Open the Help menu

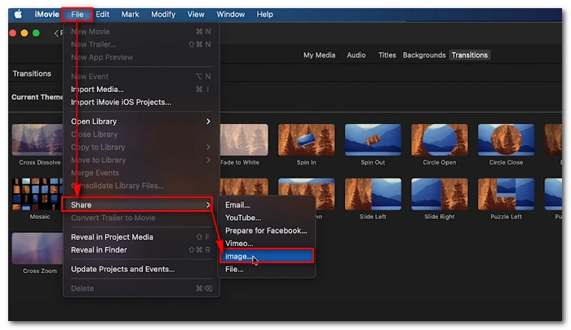[264, 14]
